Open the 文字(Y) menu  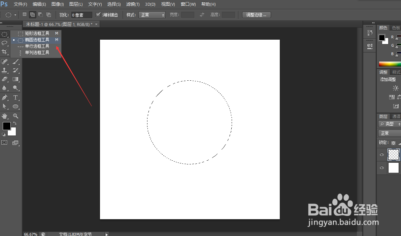click(x=95, y=4)
